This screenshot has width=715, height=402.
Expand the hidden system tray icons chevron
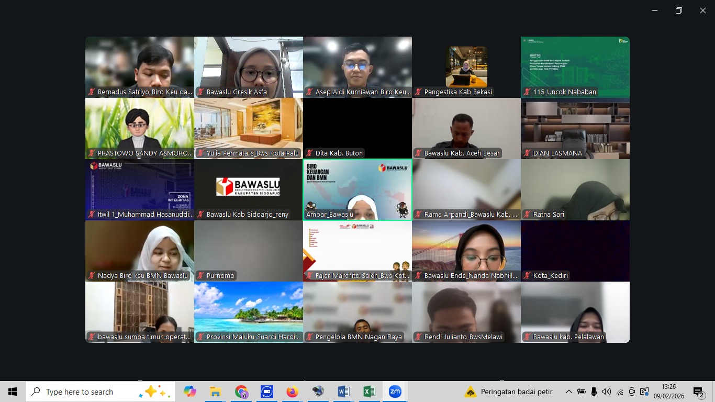[x=569, y=392]
